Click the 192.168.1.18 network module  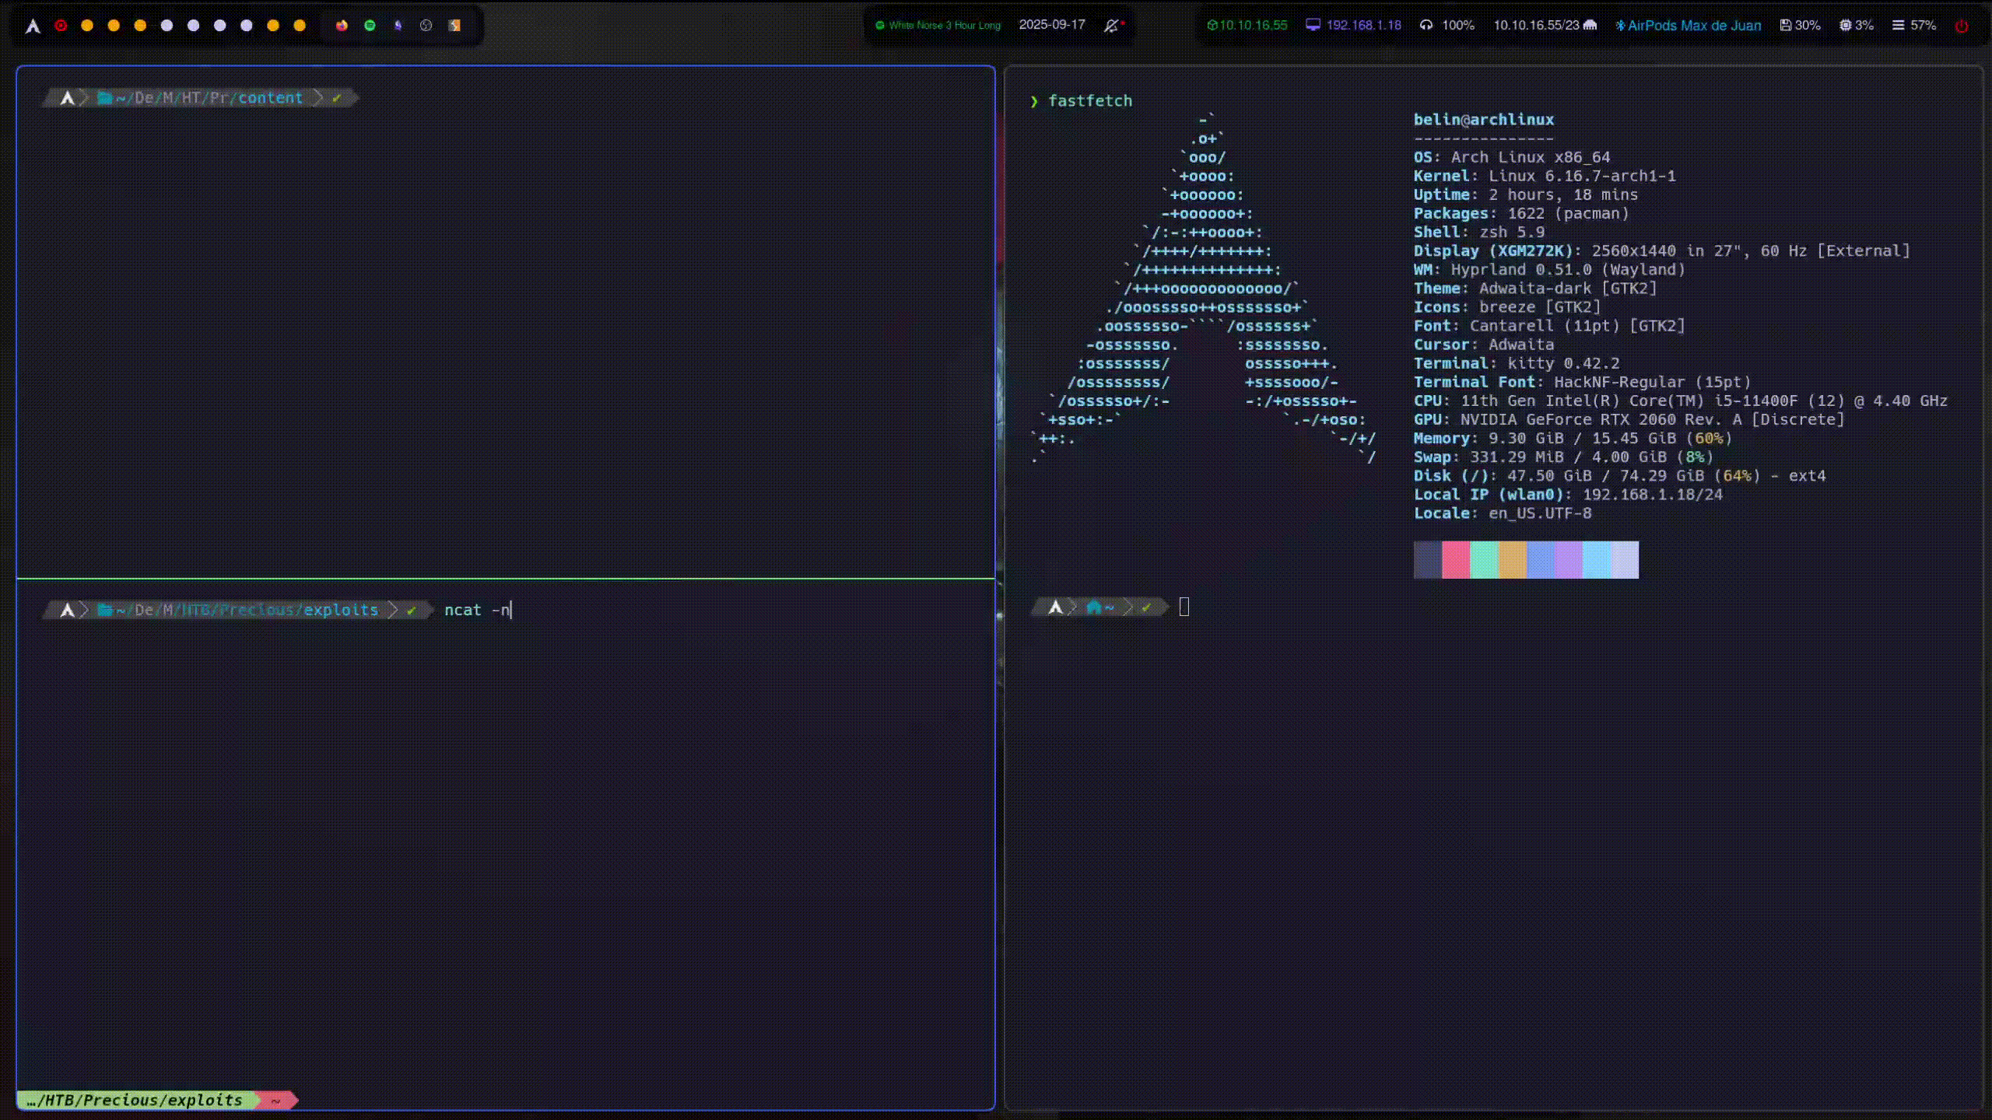click(1354, 26)
